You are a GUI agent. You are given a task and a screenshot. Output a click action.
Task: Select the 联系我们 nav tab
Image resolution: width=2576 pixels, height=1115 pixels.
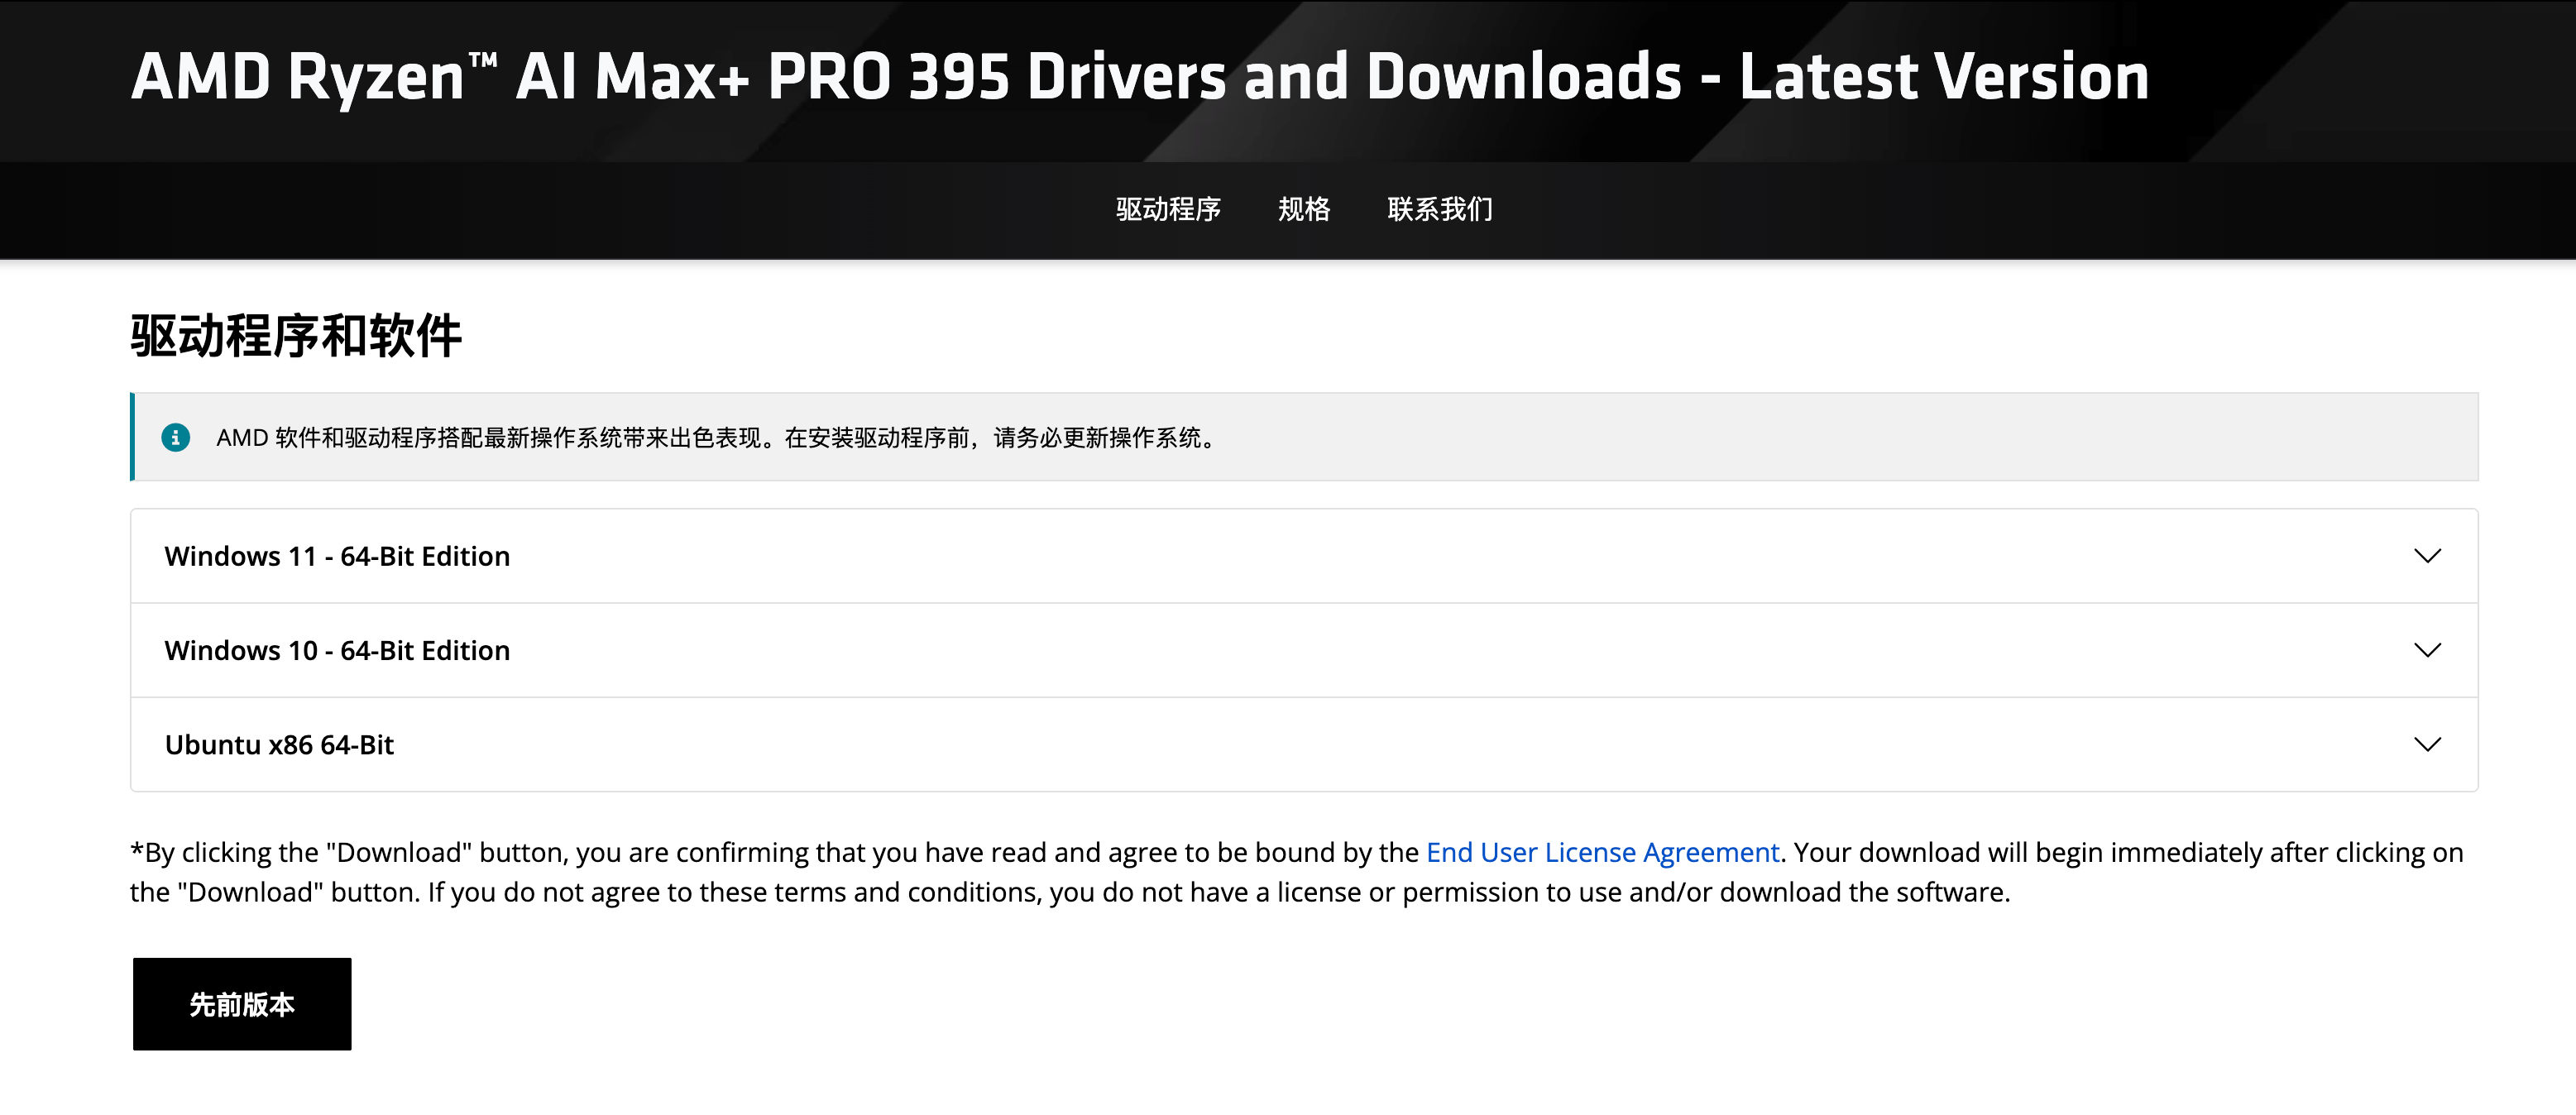tap(1440, 209)
